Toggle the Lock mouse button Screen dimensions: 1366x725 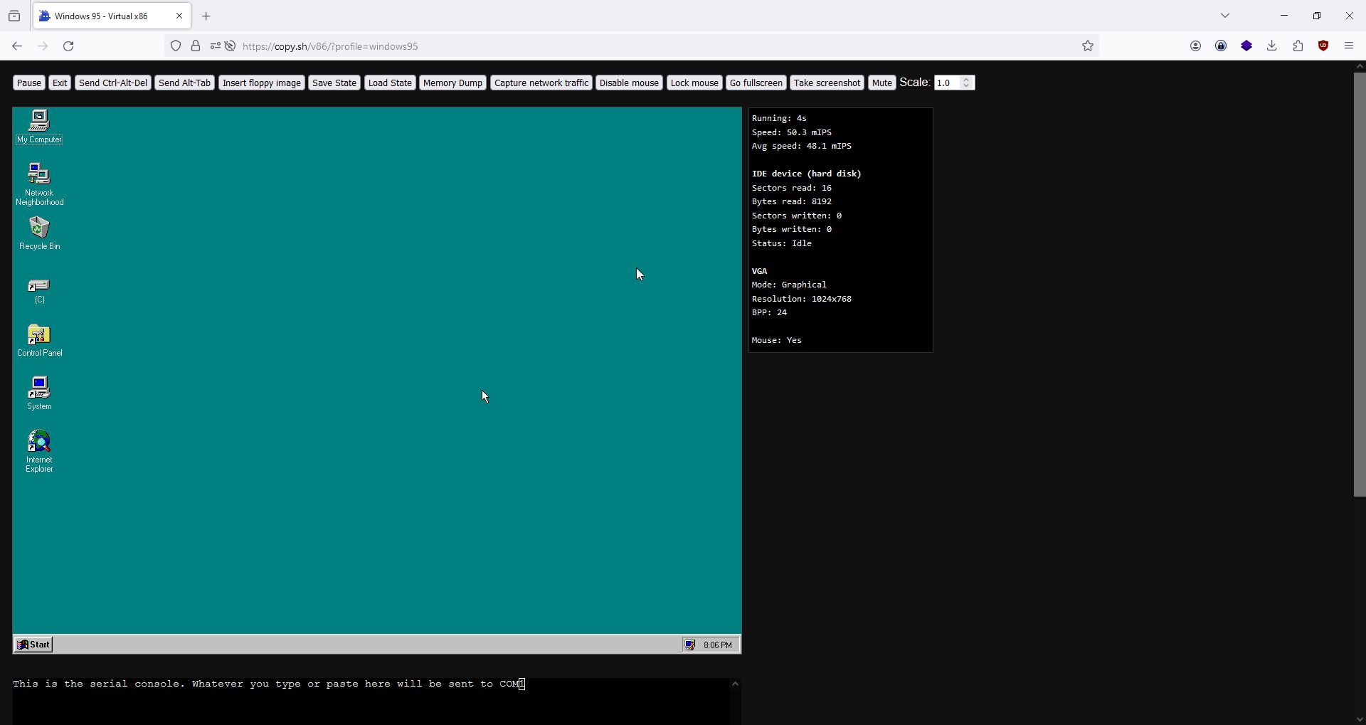[694, 83]
